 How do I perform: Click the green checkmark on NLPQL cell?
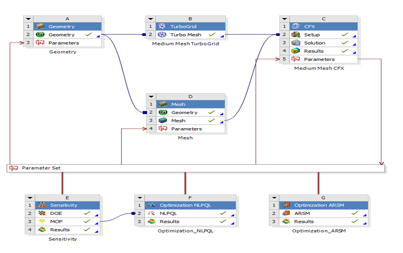click(223, 213)
